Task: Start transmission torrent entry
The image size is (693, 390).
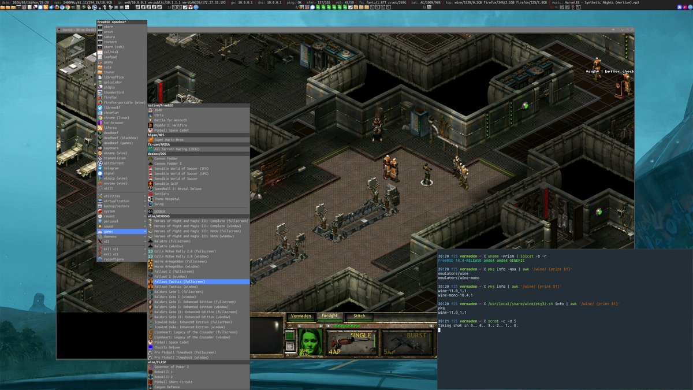Action: (122, 158)
